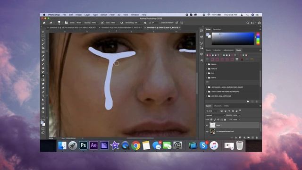Open the Window menu

point(135,15)
